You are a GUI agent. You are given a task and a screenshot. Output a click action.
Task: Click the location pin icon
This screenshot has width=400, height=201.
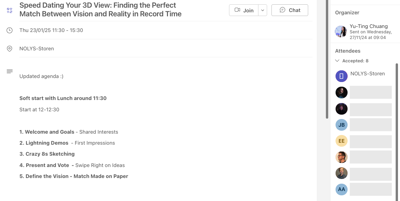click(10, 49)
